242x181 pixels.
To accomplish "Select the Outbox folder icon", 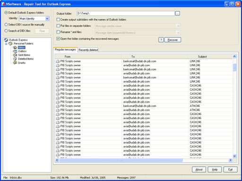I will tap(15, 51).
